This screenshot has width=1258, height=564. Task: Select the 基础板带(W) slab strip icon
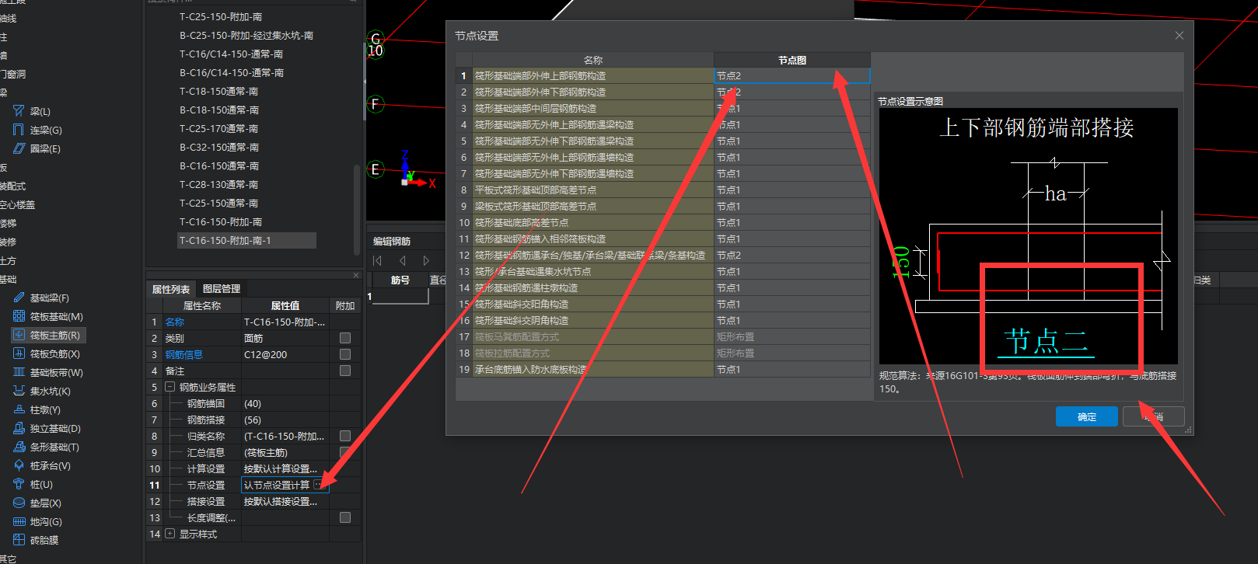(x=19, y=372)
